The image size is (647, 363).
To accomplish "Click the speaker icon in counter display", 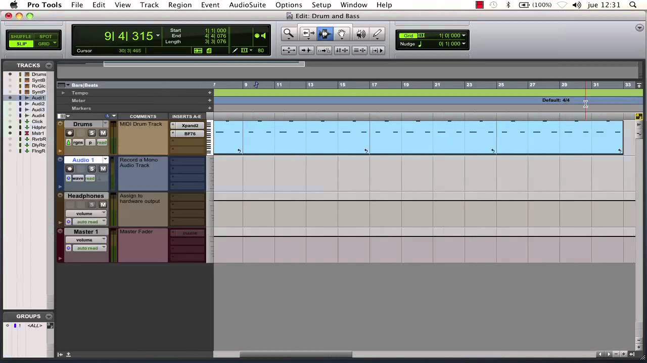I will [x=263, y=36].
